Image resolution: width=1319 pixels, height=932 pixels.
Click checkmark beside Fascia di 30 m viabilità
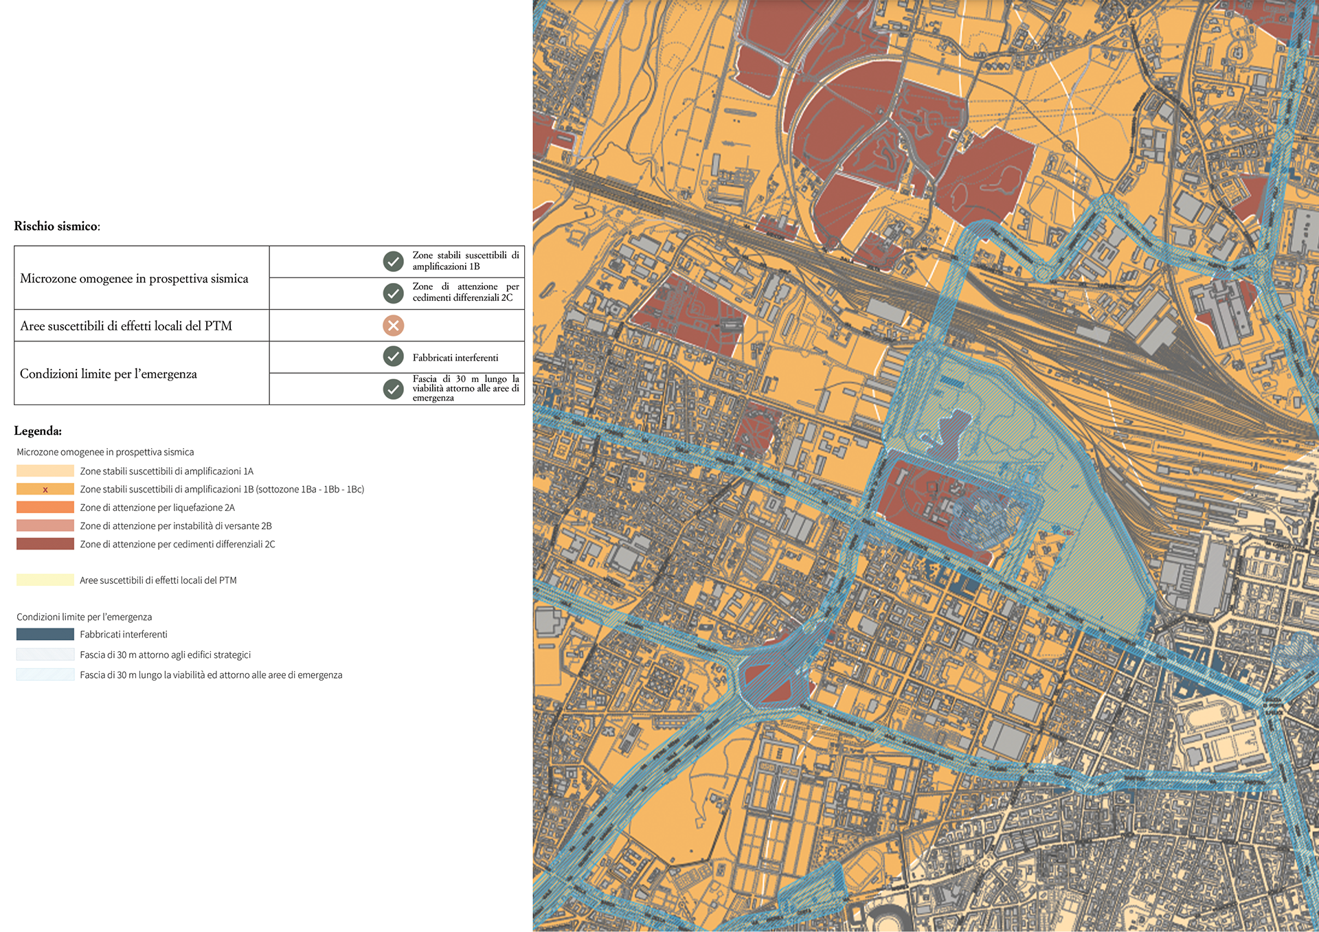click(x=393, y=389)
